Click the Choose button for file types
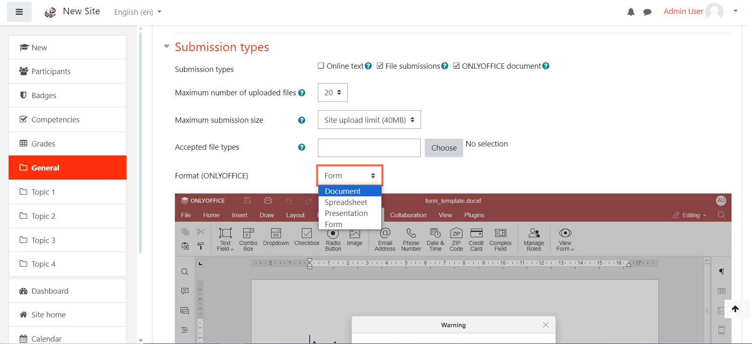The height and width of the screenshot is (344, 752). click(x=444, y=148)
